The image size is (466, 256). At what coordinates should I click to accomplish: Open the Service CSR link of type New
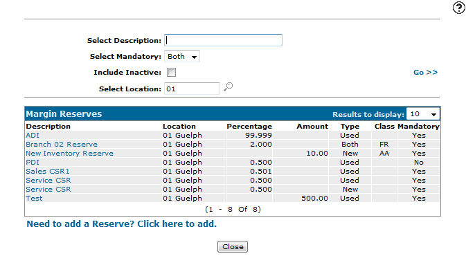[x=48, y=189]
